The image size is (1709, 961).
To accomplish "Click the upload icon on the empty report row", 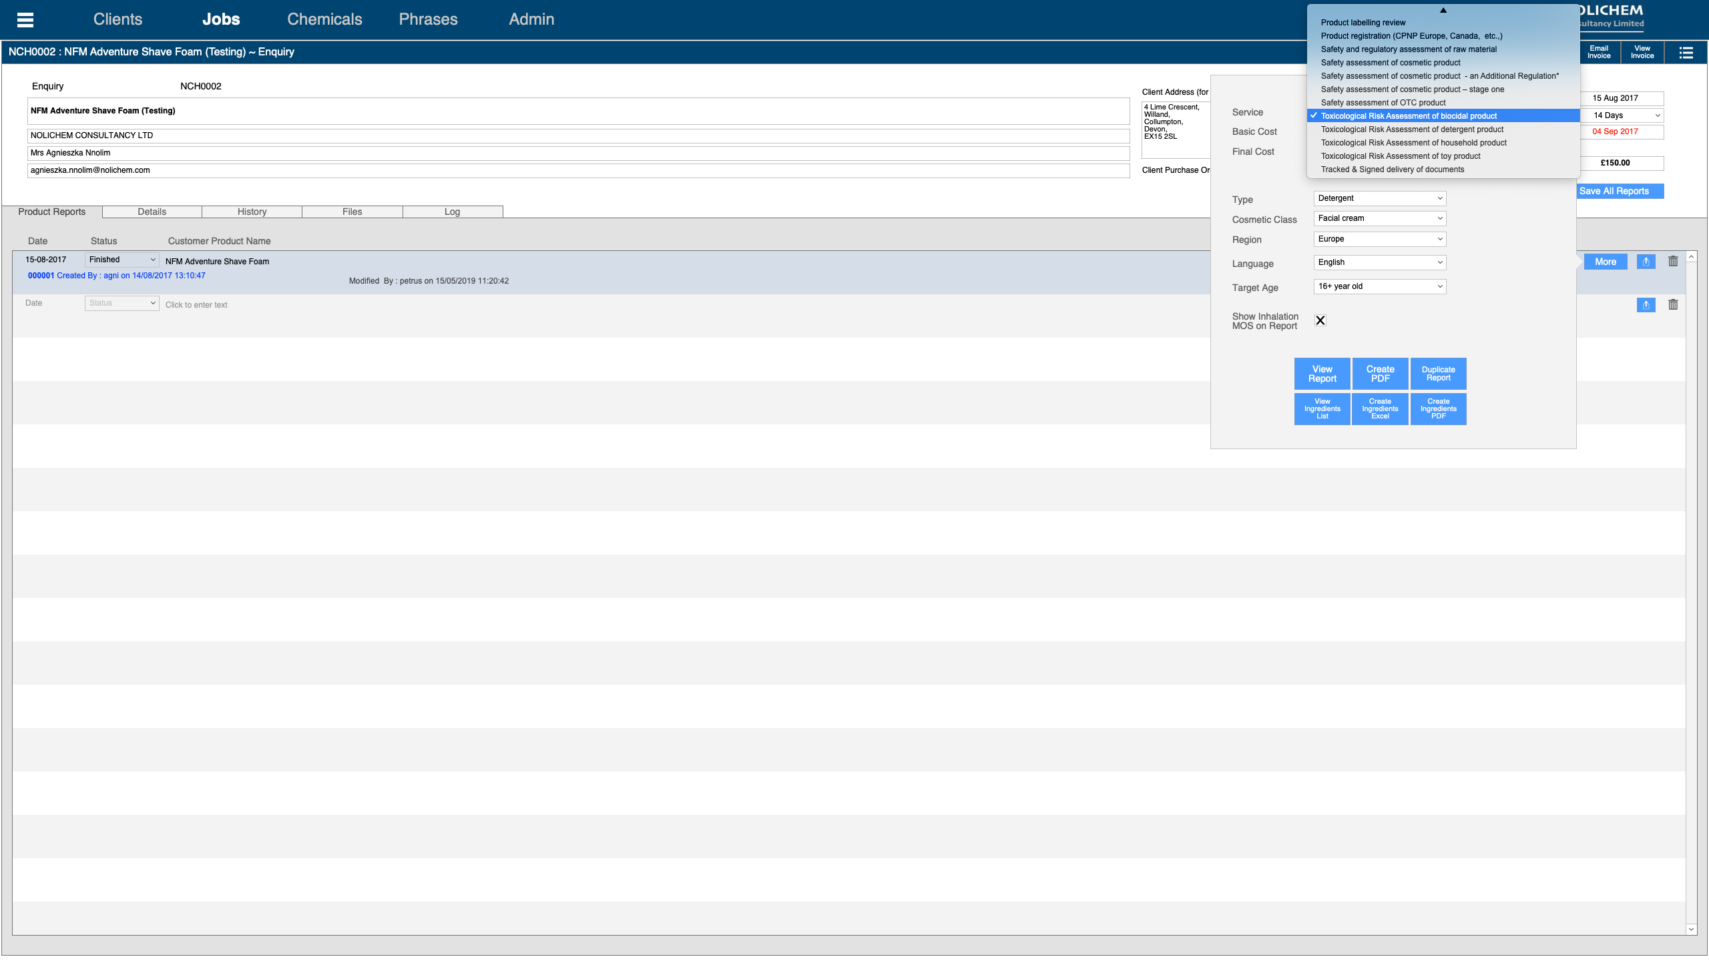I will [x=1646, y=305].
